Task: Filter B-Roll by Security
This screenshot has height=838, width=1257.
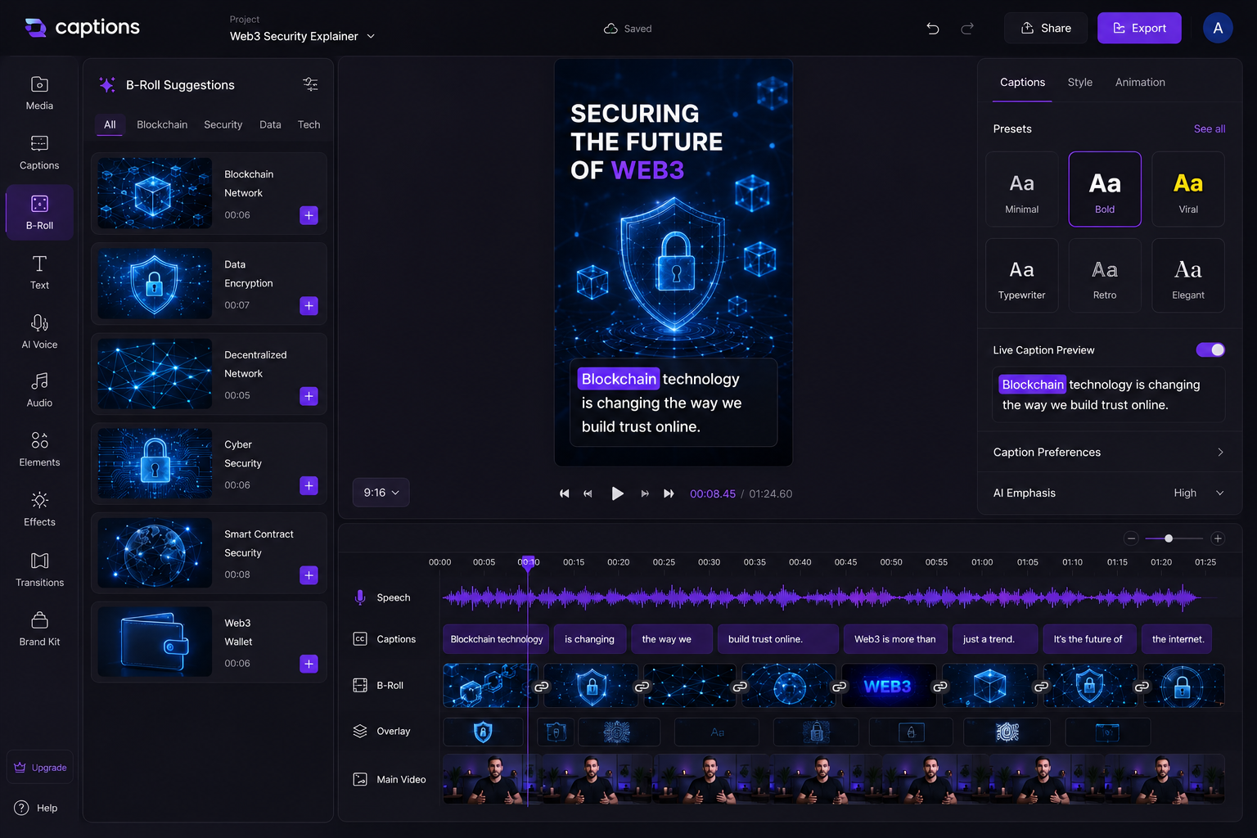Action: pos(223,124)
